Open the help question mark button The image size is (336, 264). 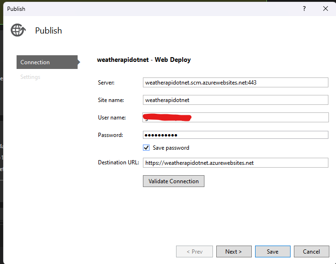[x=304, y=9]
